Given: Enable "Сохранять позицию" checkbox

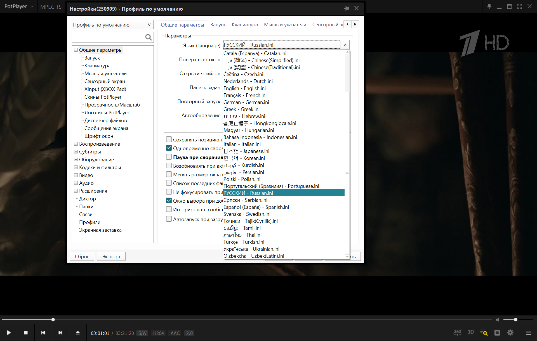Looking at the screenshot, I should pyautogui.click(x=169, y=139).
